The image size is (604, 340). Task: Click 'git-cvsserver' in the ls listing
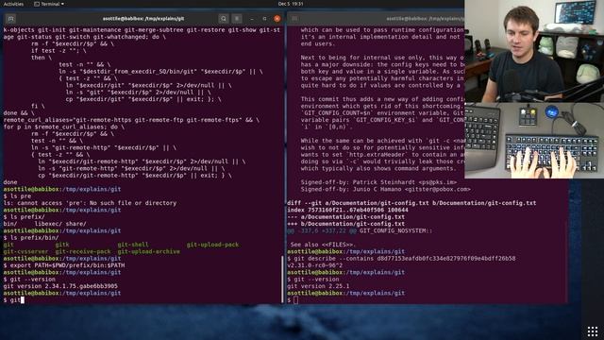pyautogui.click(x=25, y=251)
